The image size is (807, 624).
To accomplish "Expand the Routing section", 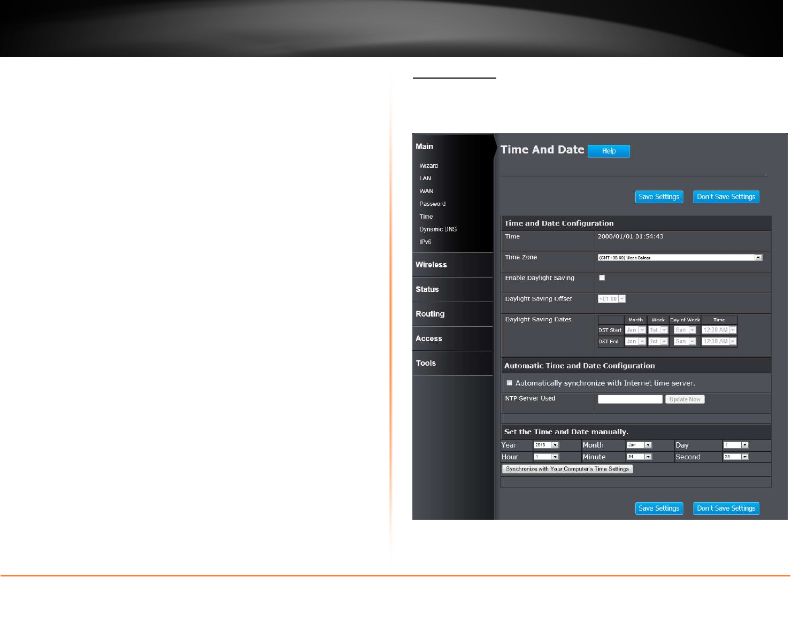I will point(430,314).
